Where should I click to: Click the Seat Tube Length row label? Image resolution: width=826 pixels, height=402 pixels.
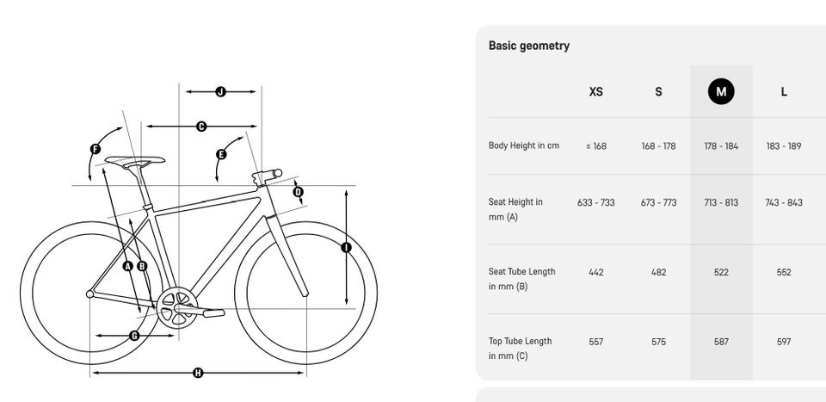(522, 278)
